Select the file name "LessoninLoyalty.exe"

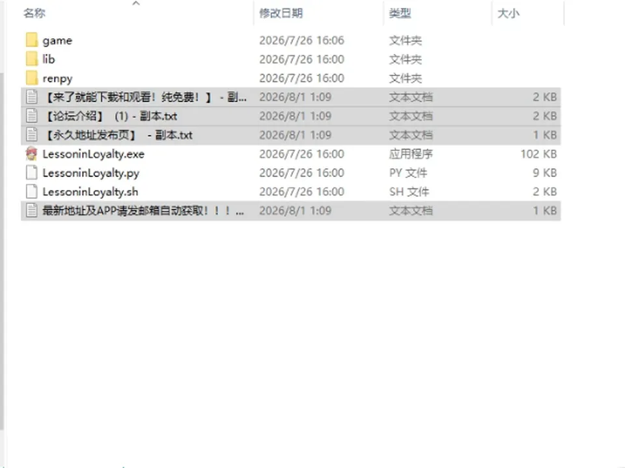point(93,154)
